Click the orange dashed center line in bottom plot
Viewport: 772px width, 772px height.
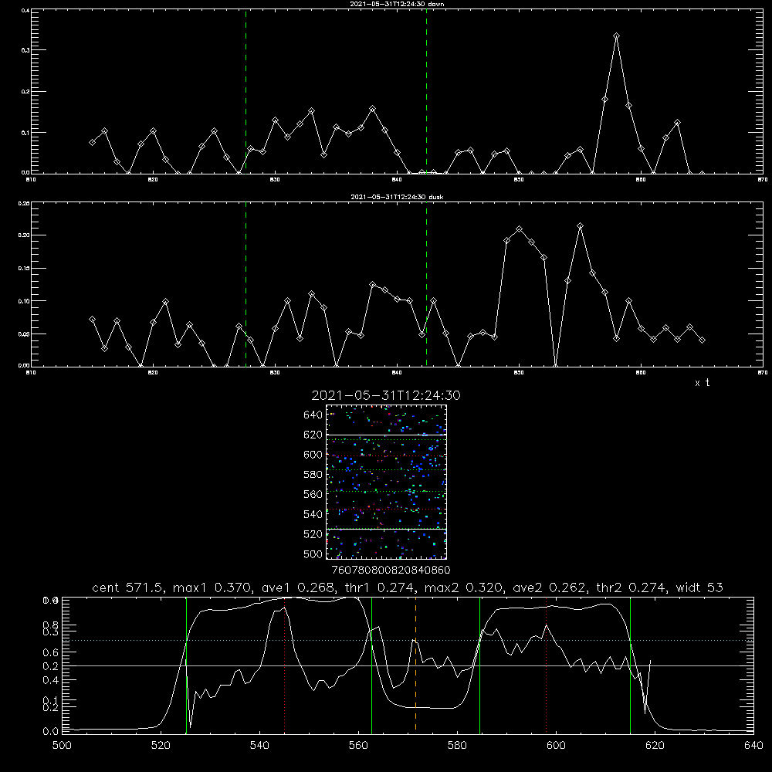coord(415,664)
